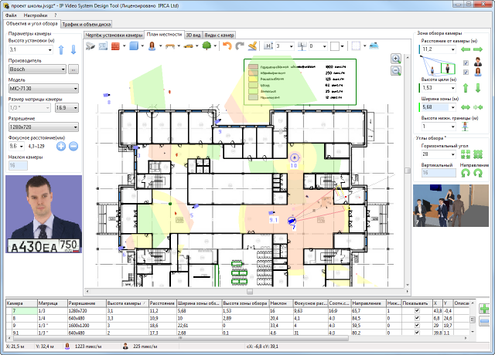495x355 pixels.
Task: Raise installation height with blue up arrow
Action: [61, 49]
